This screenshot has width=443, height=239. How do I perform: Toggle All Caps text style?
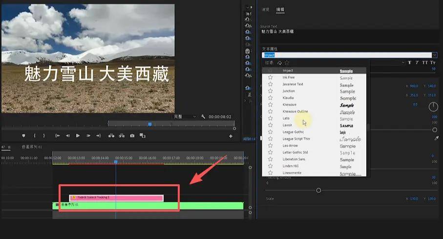[425, 63]
